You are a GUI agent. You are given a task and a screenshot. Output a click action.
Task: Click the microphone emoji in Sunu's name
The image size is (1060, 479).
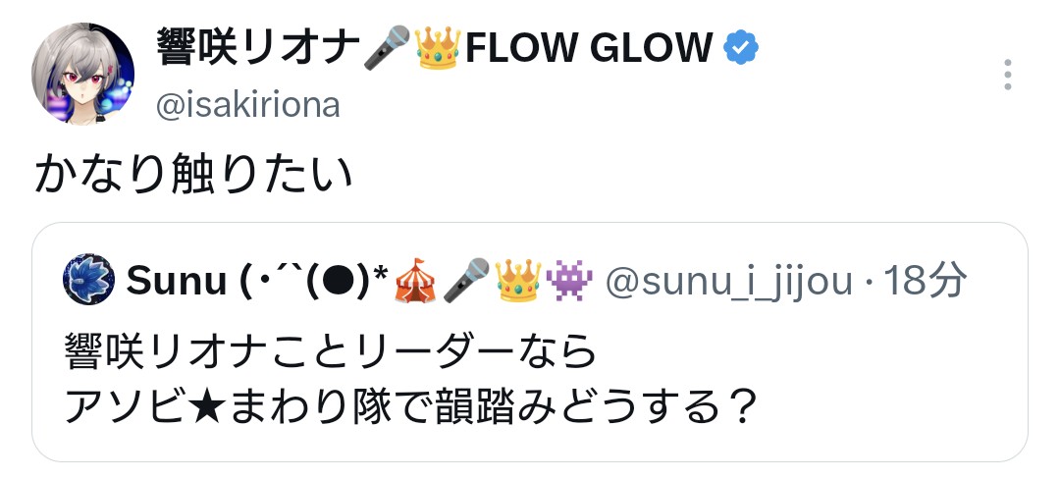coord(466,281)
